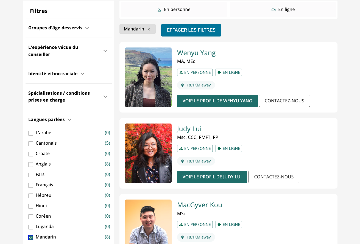Click the video icon on Judy Lui's EN LIGNE badge
360x244 pixels.
(x=219, y=148)
